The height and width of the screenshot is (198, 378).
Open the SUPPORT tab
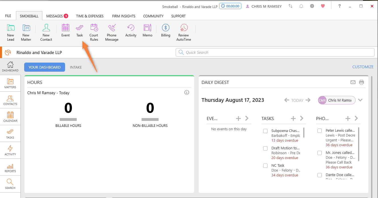[178, 16]
